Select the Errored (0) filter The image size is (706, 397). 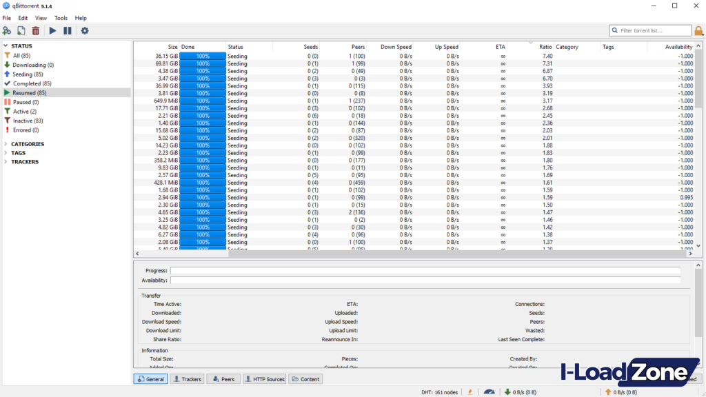tap(26, 130)
